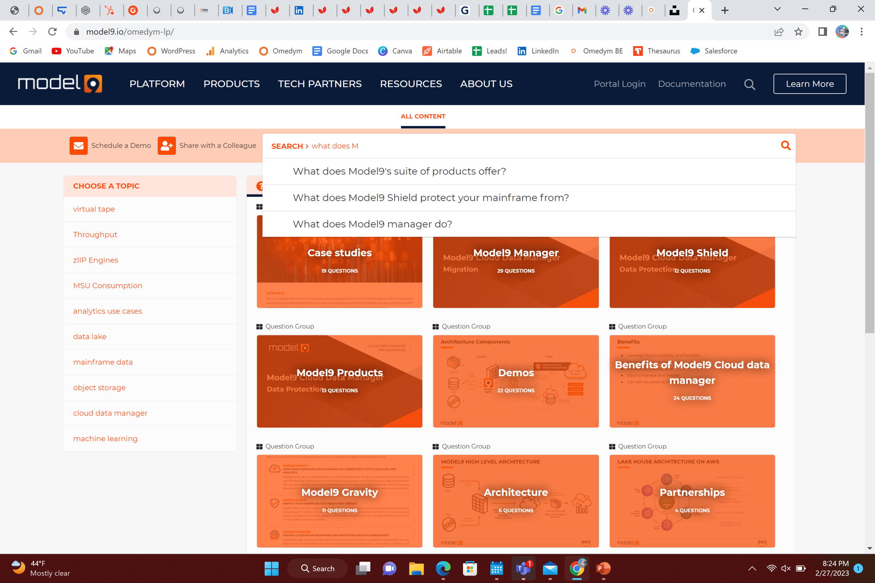875x583 pixels.
Task: Expand the RESOURCES navigation dropdown
Action: 410,83
